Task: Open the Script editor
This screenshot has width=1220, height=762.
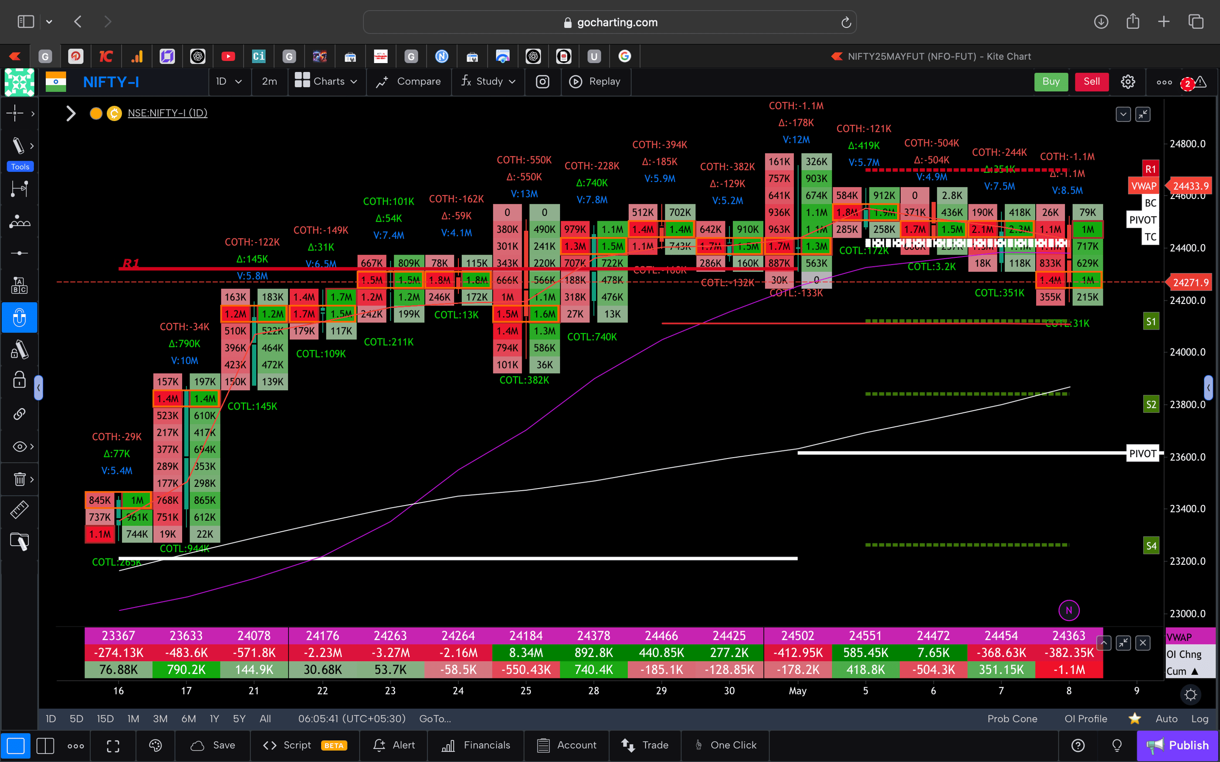Action: [298, 745]
